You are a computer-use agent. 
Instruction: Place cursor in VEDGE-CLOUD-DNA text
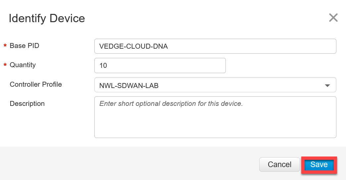(133, 46)
